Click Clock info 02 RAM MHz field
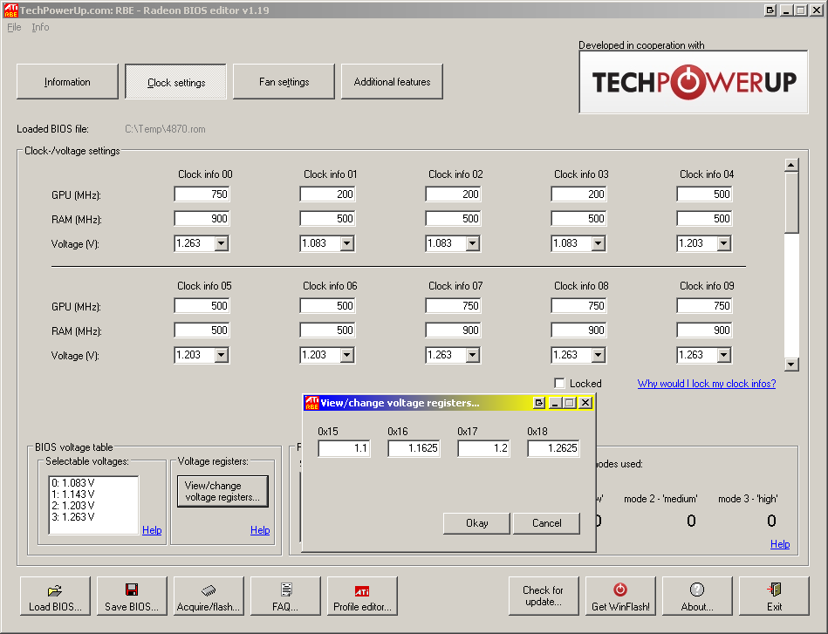 [x=453, y=219]
